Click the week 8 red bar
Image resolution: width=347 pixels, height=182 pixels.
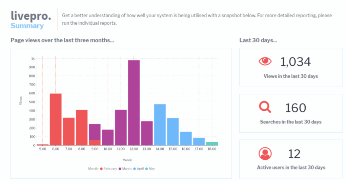82,127
